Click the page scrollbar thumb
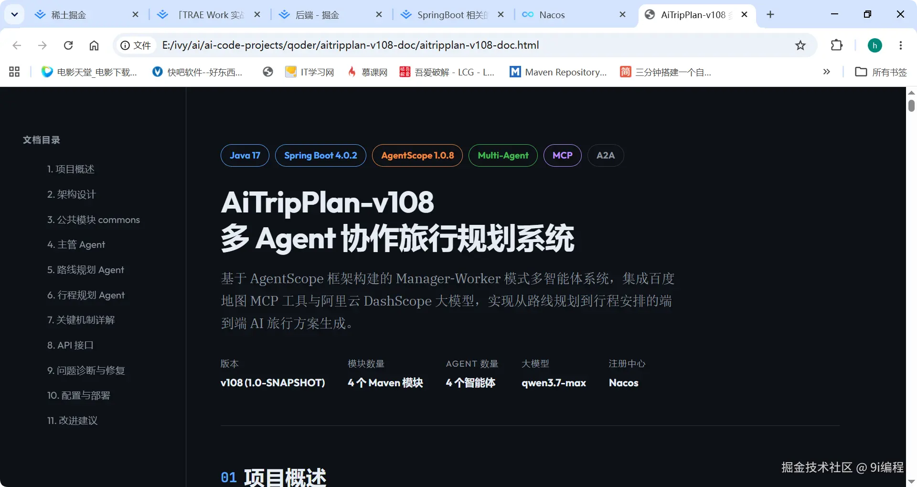This screenshot has height=487, width=917. pyautogui.click(x=911, y=105)
